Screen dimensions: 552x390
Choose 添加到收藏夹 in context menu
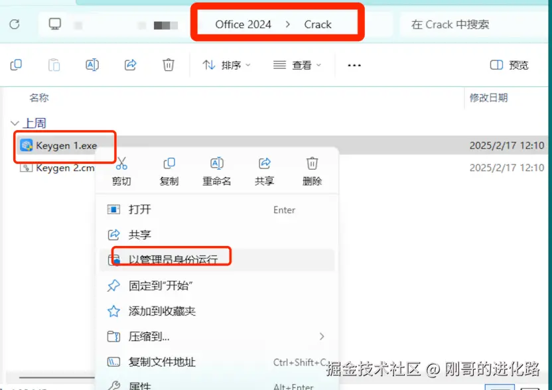[217, 311]
